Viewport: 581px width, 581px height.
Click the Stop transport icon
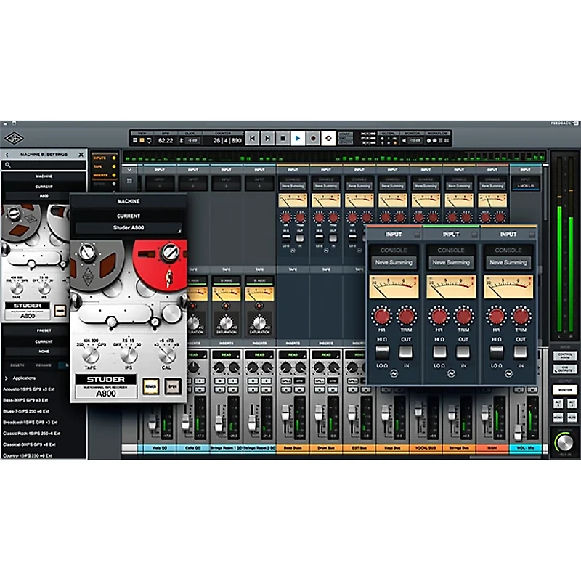281,137
